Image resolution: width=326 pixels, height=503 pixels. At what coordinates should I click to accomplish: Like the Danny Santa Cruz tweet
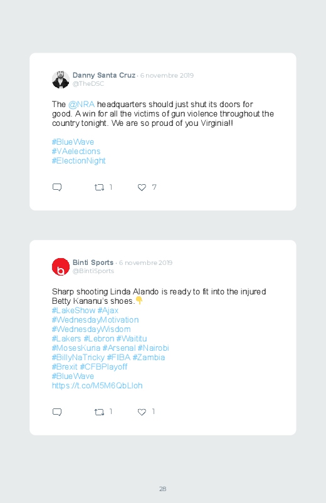coord(142,187)
